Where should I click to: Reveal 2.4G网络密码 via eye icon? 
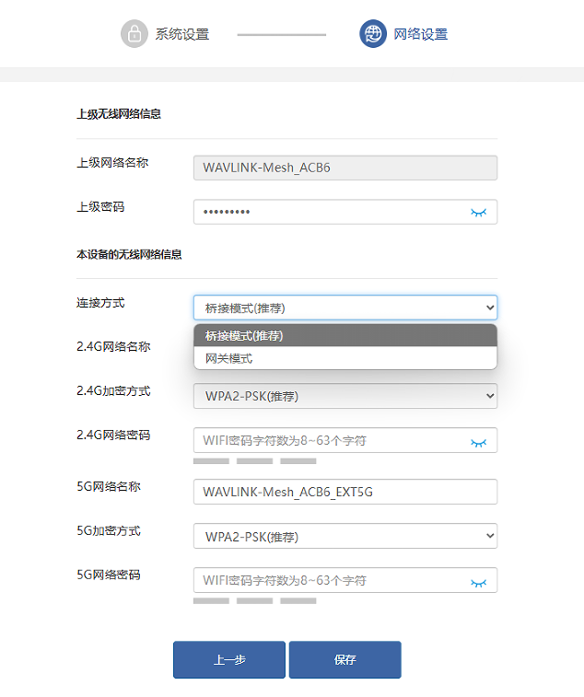click(x=478, y=442)
